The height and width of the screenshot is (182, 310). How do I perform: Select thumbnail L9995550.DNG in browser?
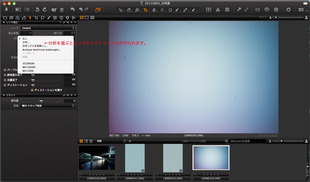(x=97, y=158)
